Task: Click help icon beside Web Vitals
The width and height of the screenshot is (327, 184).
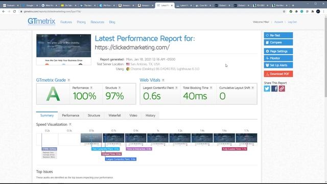Action: click(163, 80)
